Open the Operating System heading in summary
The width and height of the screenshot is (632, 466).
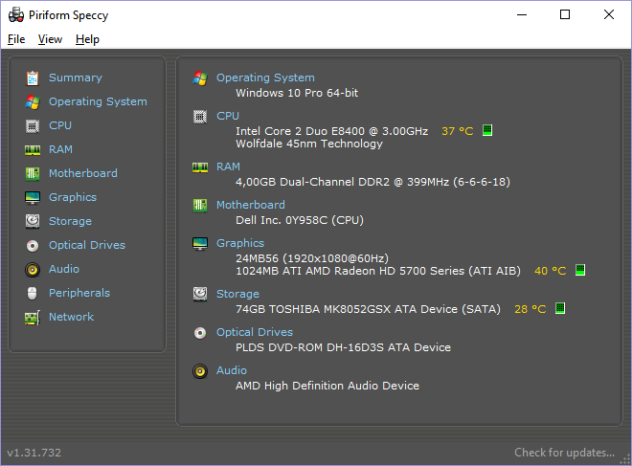tap(264, 78)
